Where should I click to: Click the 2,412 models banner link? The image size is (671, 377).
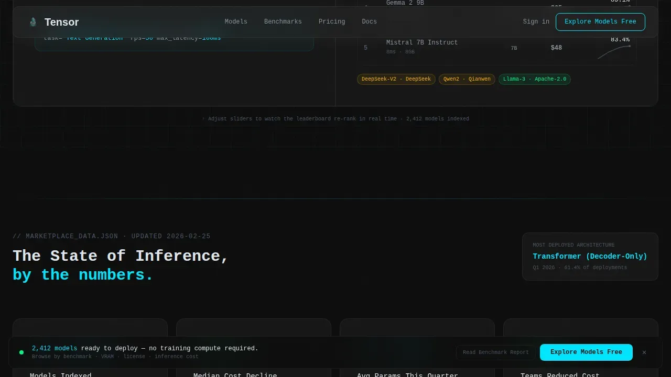pos(55,348)
